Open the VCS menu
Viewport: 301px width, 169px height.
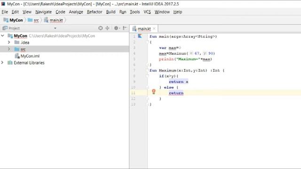147,12
